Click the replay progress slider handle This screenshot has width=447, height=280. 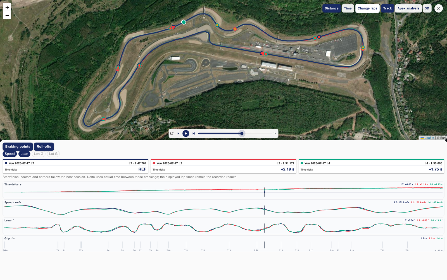pyautogui.click(x=242, y=134)
